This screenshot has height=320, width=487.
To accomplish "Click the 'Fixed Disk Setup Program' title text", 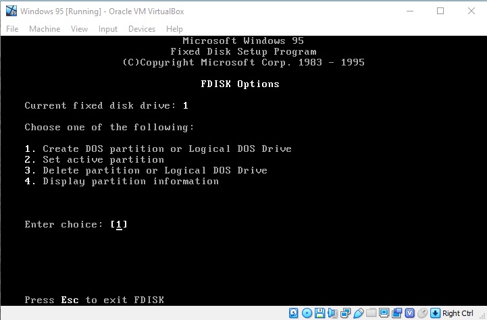I will (x=243, y=51).
